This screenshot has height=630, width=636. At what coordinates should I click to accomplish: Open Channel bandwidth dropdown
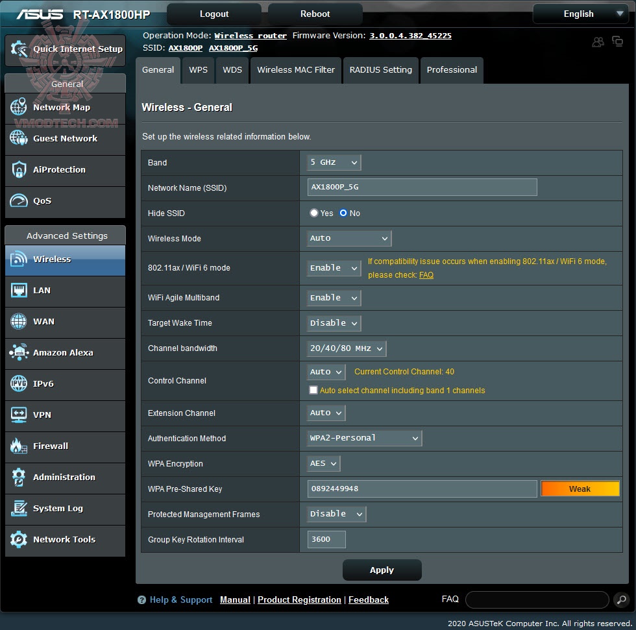(347, 348)
